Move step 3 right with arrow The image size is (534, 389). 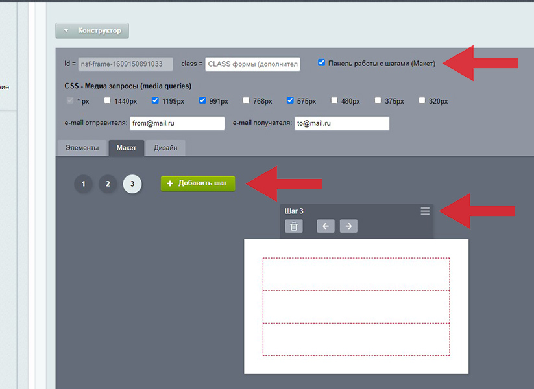[348, 226]
